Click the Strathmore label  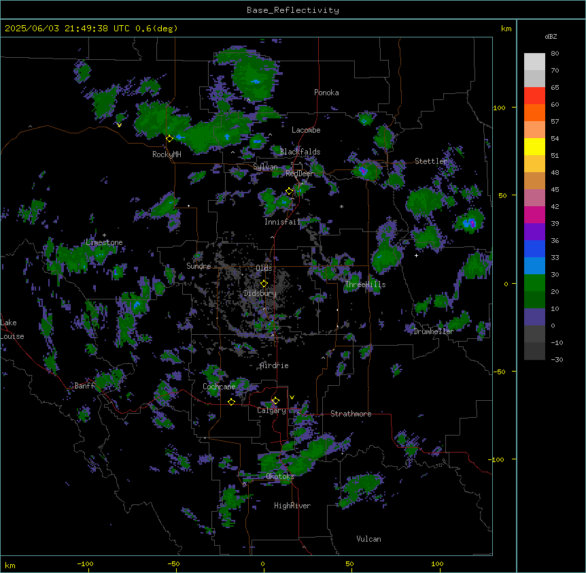351,414
